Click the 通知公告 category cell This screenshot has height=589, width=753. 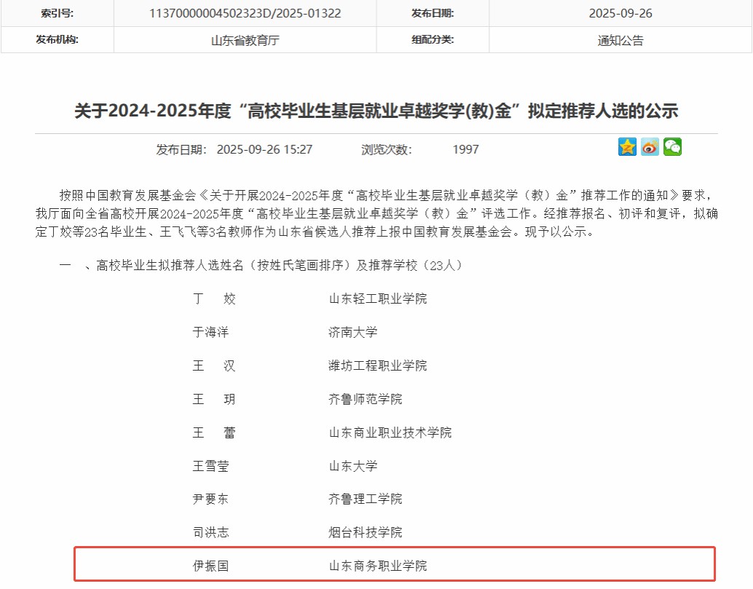pos(620,40)
